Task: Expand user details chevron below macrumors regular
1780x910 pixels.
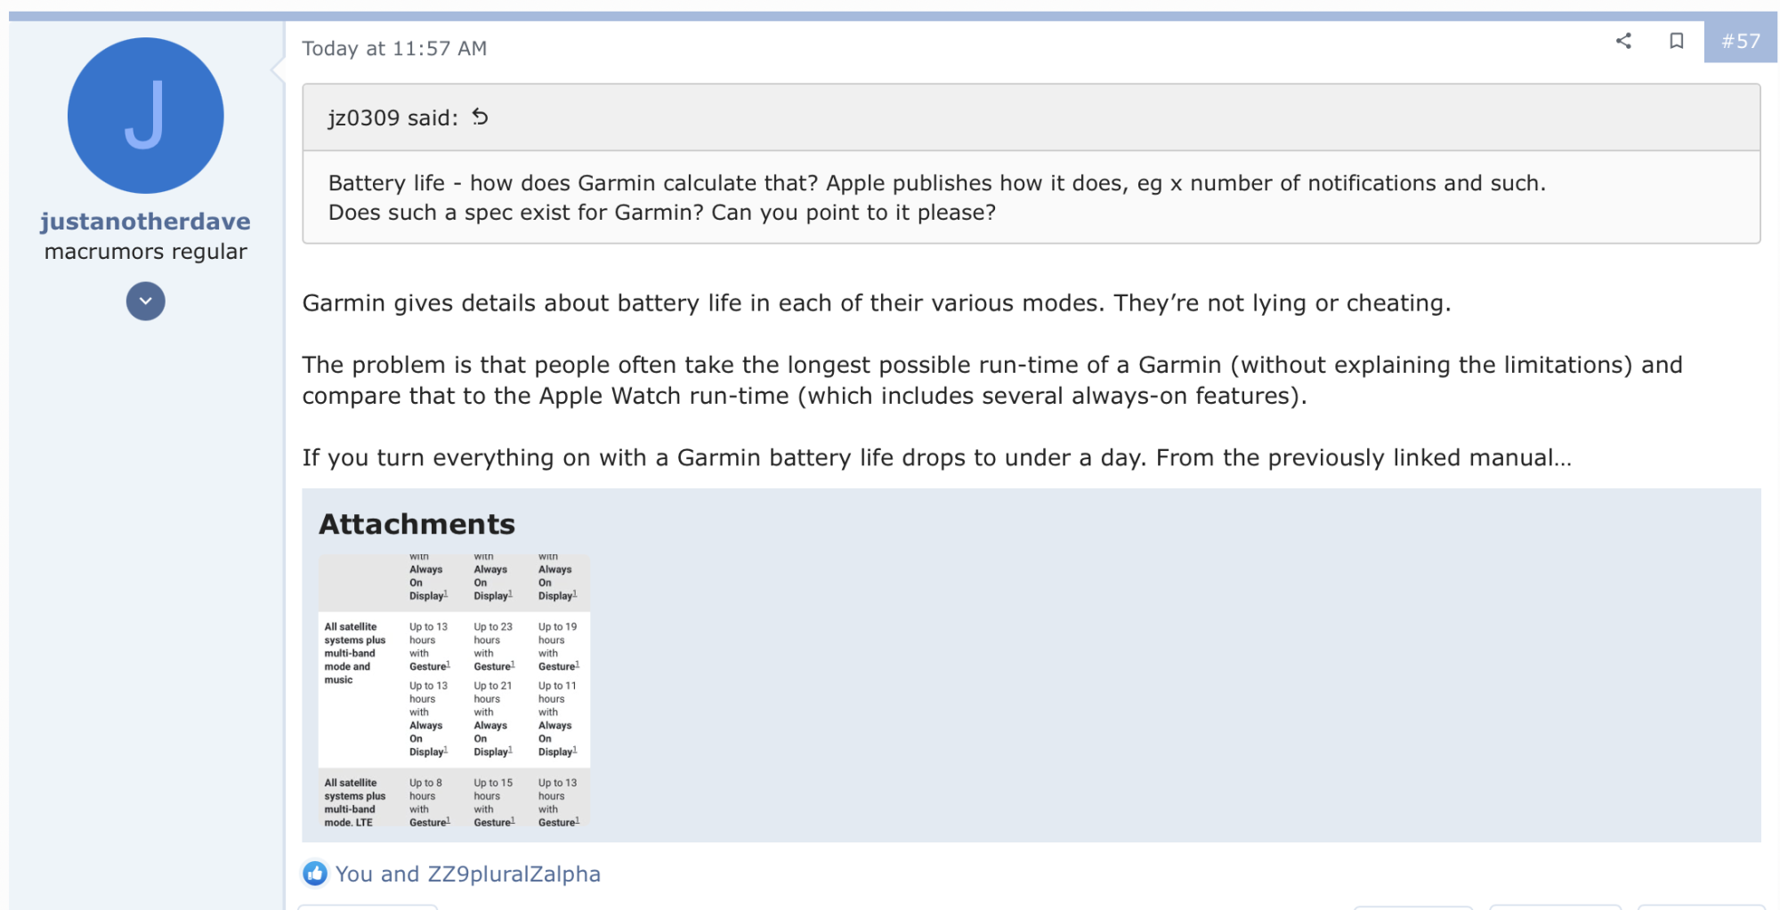Action: pos(146,302)
